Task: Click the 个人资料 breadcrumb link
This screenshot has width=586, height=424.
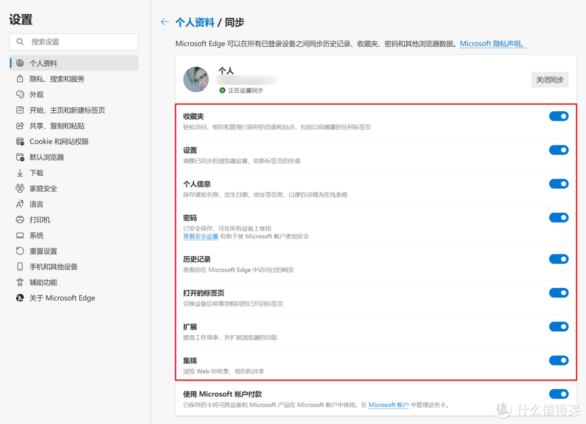Action: (x=195, y=22)
